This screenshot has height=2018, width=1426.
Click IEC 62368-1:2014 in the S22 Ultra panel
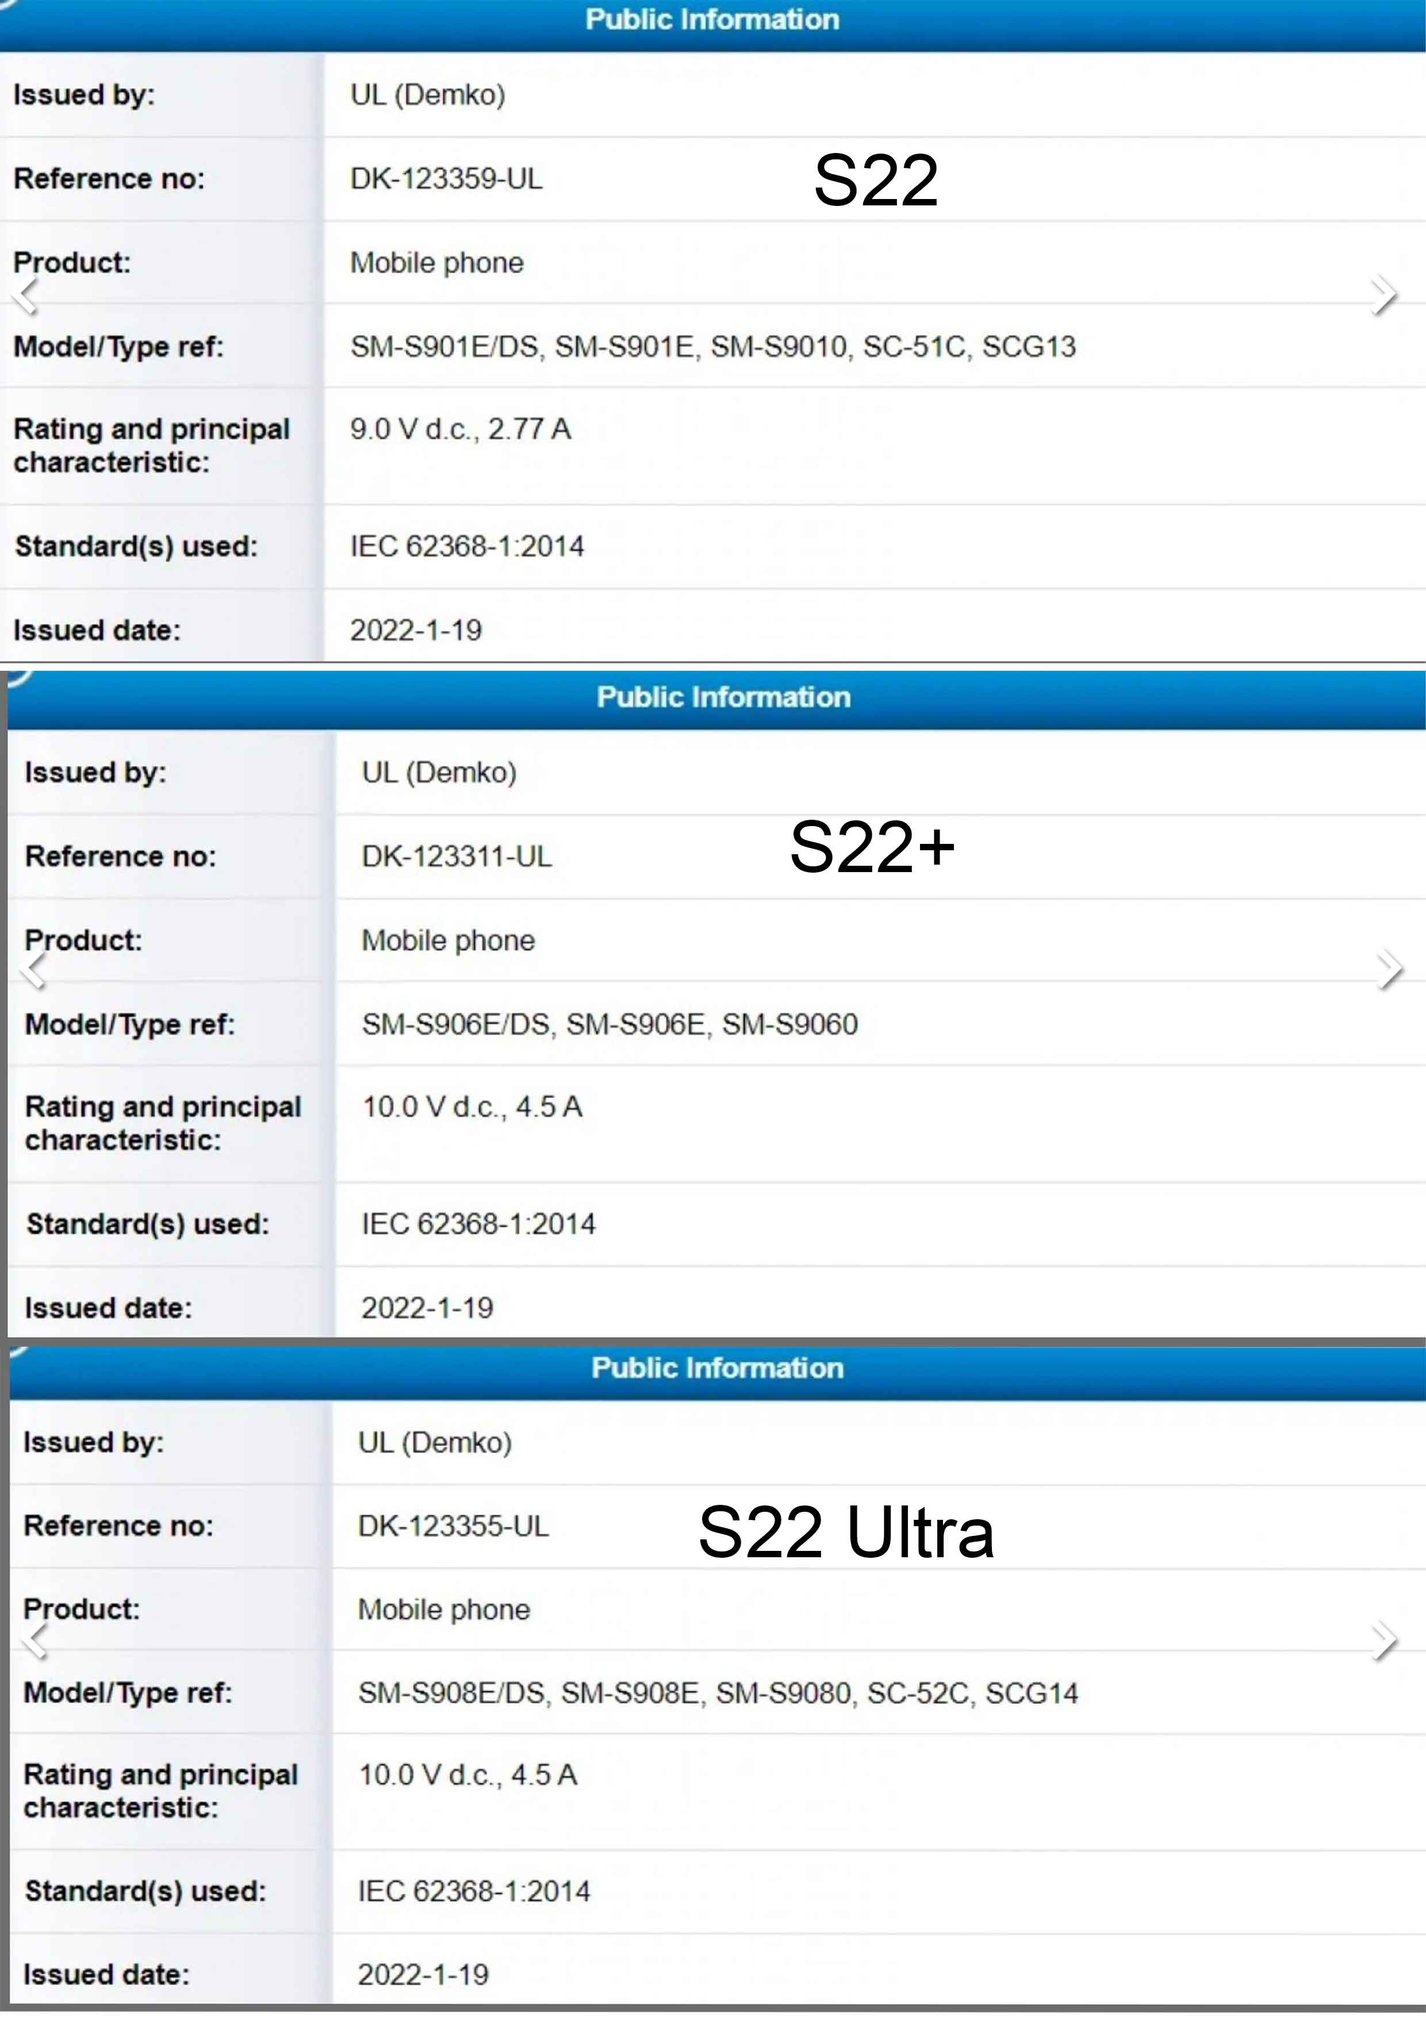tap(474, 1891)
